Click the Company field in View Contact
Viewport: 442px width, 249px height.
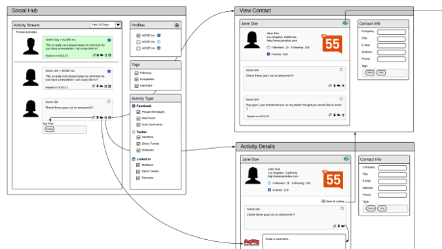392,32
